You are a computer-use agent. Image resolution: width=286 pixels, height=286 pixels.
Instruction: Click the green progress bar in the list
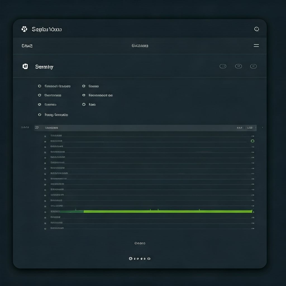coord(168,211)
